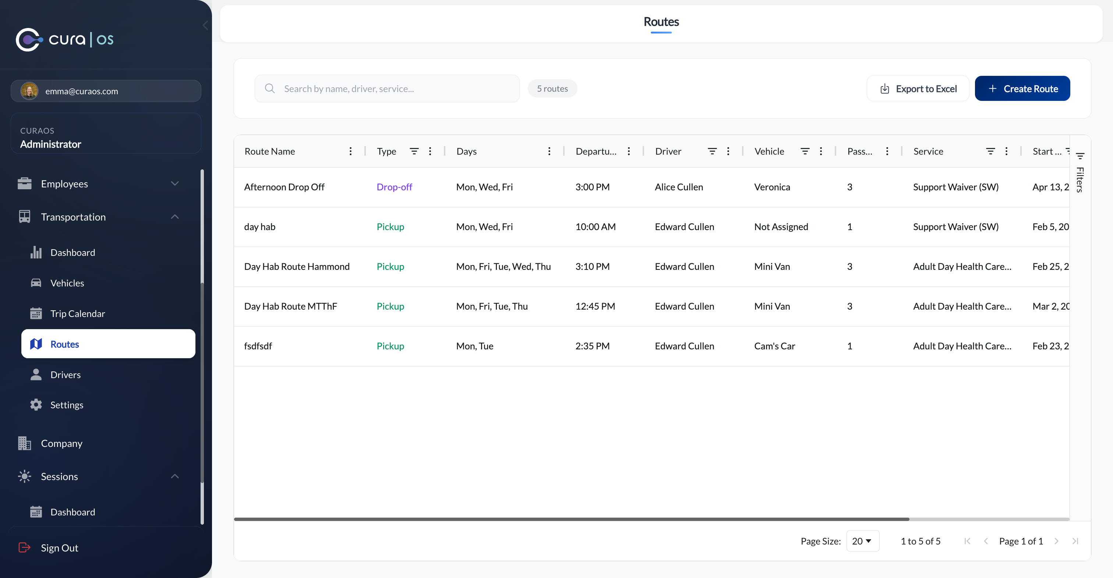
Task: Open Departure column menu dots
Action: (629, 151)
